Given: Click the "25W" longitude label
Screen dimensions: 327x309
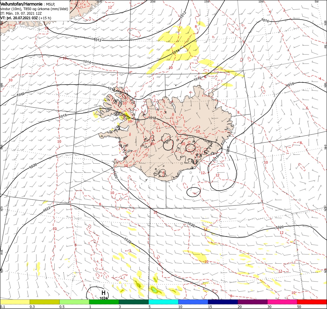Looking at the screenshot, I should (x=99, y=2).
